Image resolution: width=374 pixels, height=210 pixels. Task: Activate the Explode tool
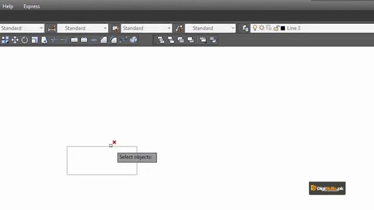point(134,40)
